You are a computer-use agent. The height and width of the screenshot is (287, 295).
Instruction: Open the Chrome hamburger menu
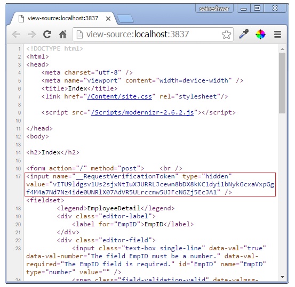click(x=277, y=35)
